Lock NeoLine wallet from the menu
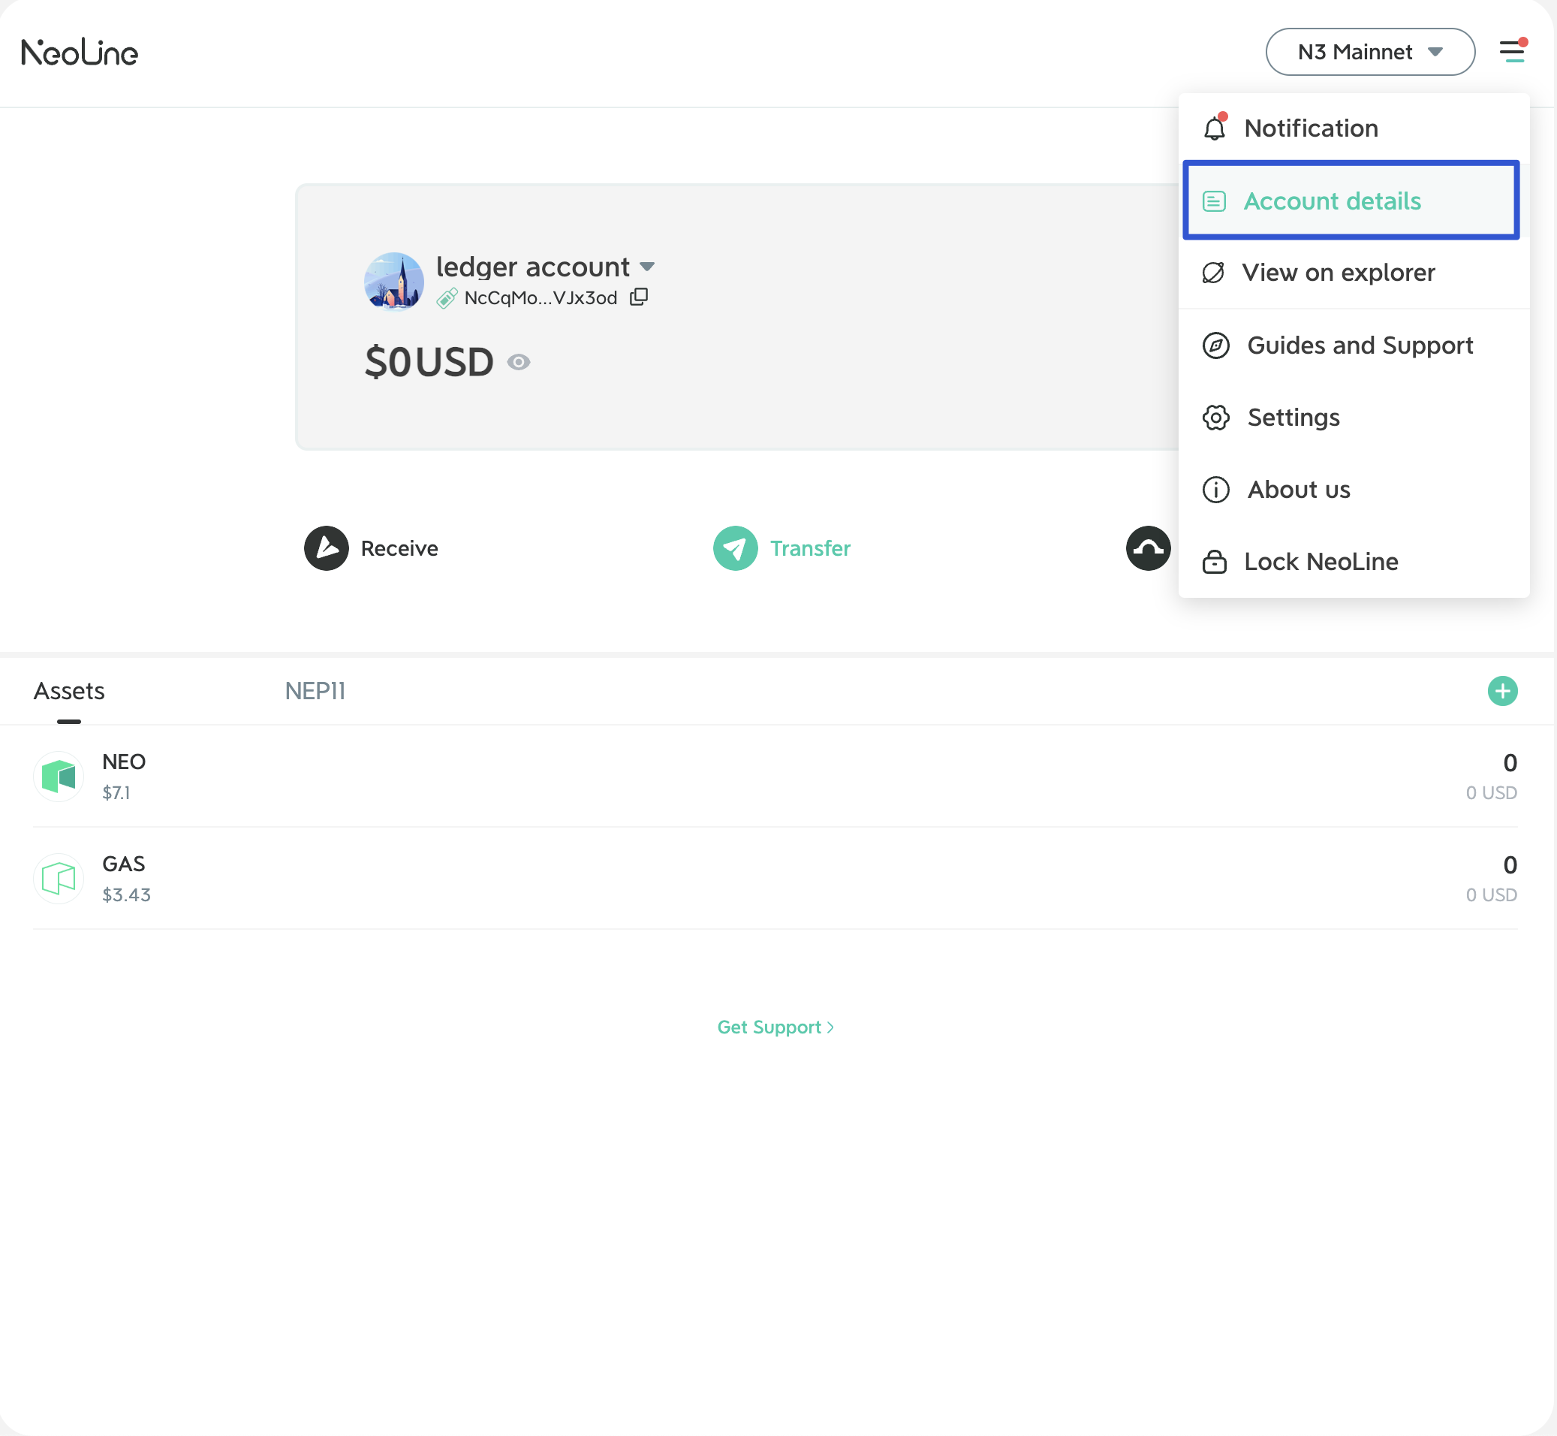The height and width of the screenshot is (1436, 1557). (1321, 562)
